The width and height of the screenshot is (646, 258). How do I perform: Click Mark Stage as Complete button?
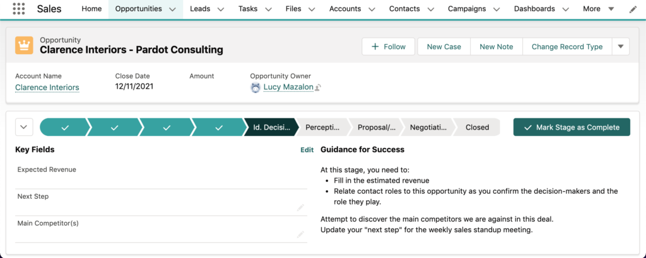[572, 127]
